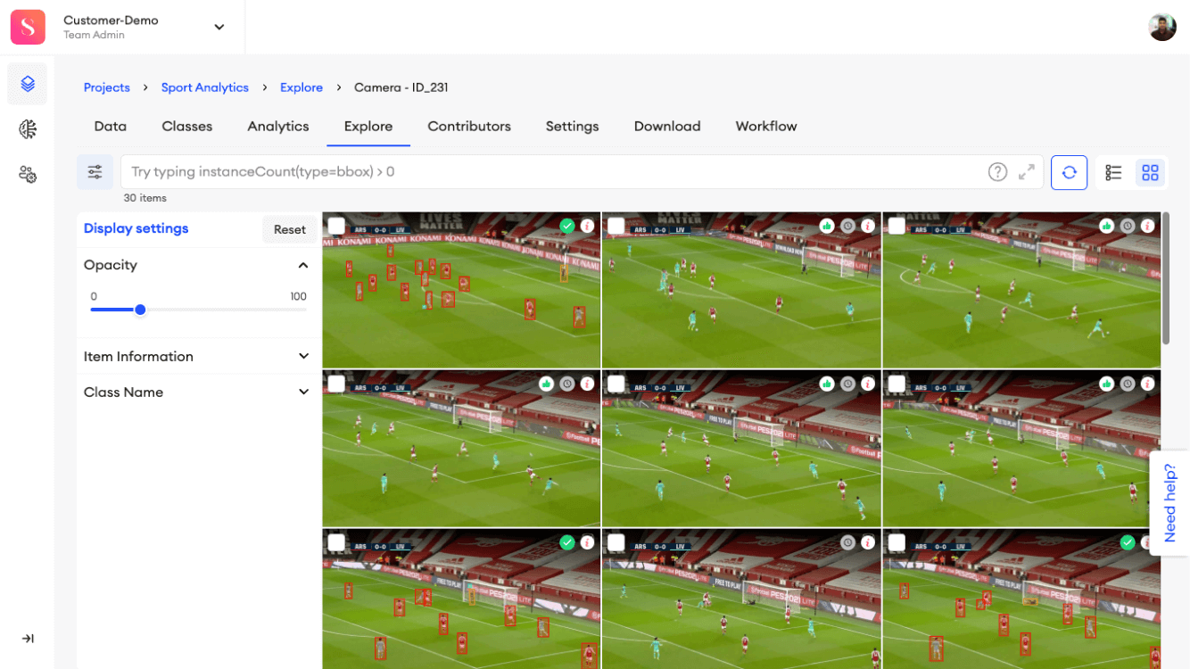Viewport: 1190px width, 669px height.
Task: Switch to the Classes tab
Action: click(187, 127)
